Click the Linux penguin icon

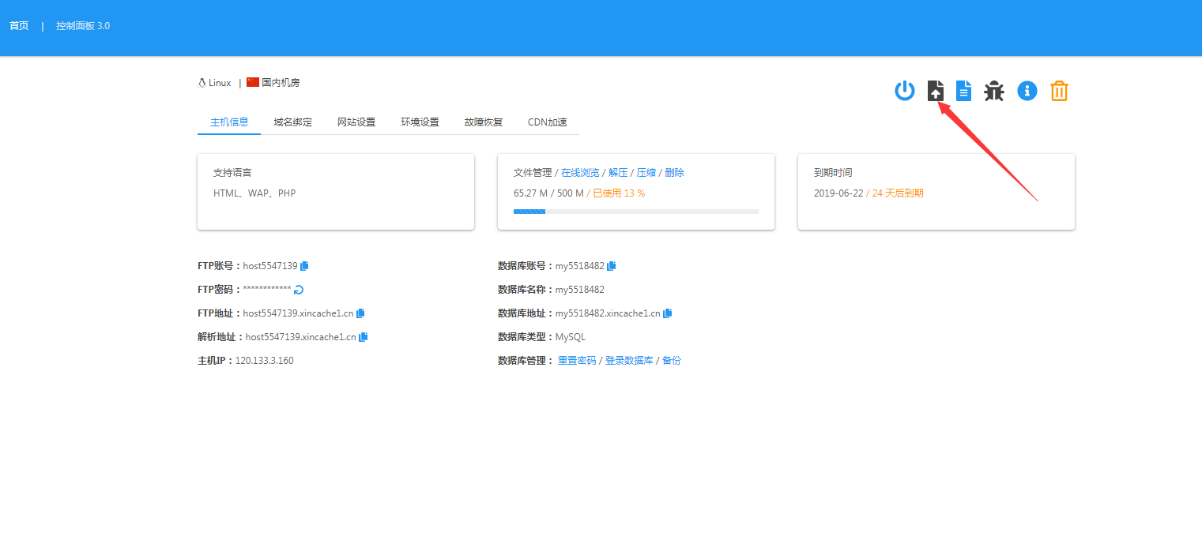click(202, 83)
